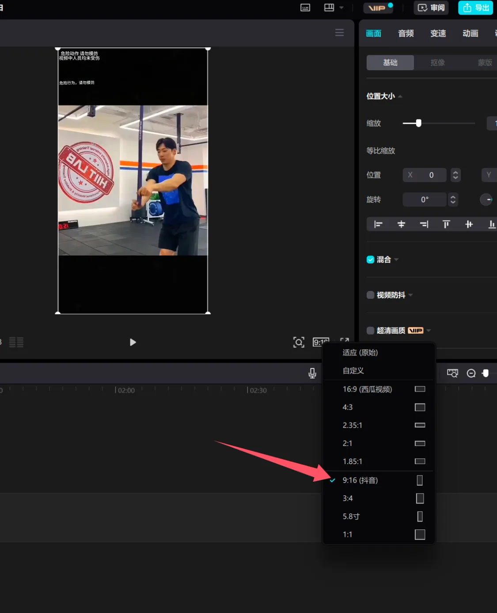Adjust the timeline zoom slider handle

click(486, 373)
